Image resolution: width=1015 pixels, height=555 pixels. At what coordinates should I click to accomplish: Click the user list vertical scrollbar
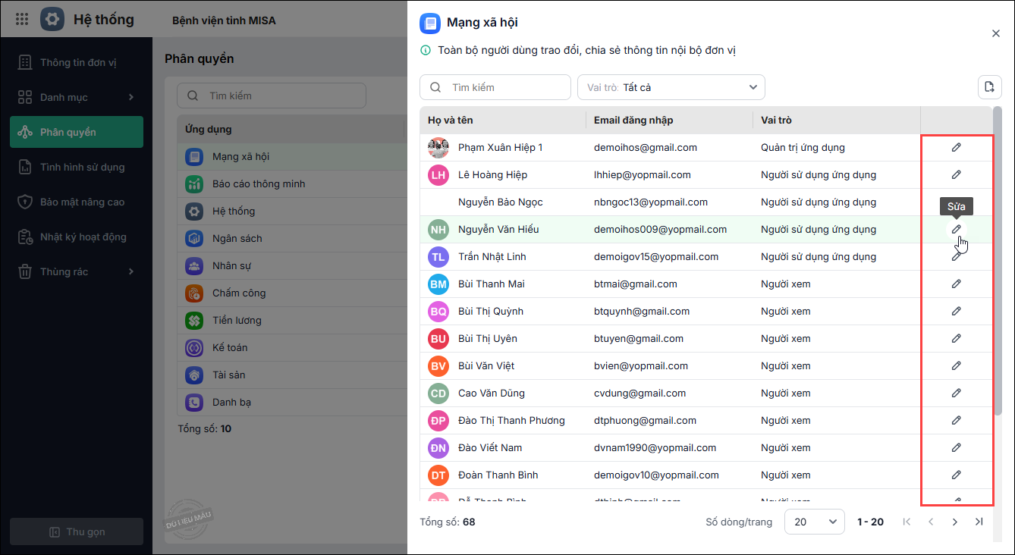(997, 265)
